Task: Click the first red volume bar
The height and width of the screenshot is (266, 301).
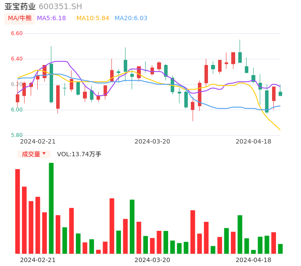Action: [x=18, y=211]
